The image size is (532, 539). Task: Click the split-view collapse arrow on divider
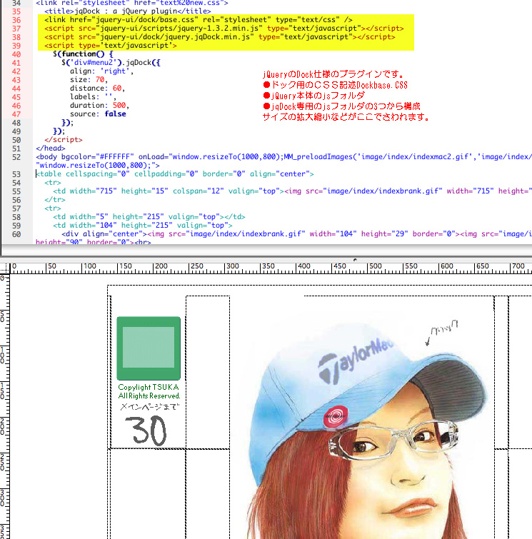[x=355, y=260]
